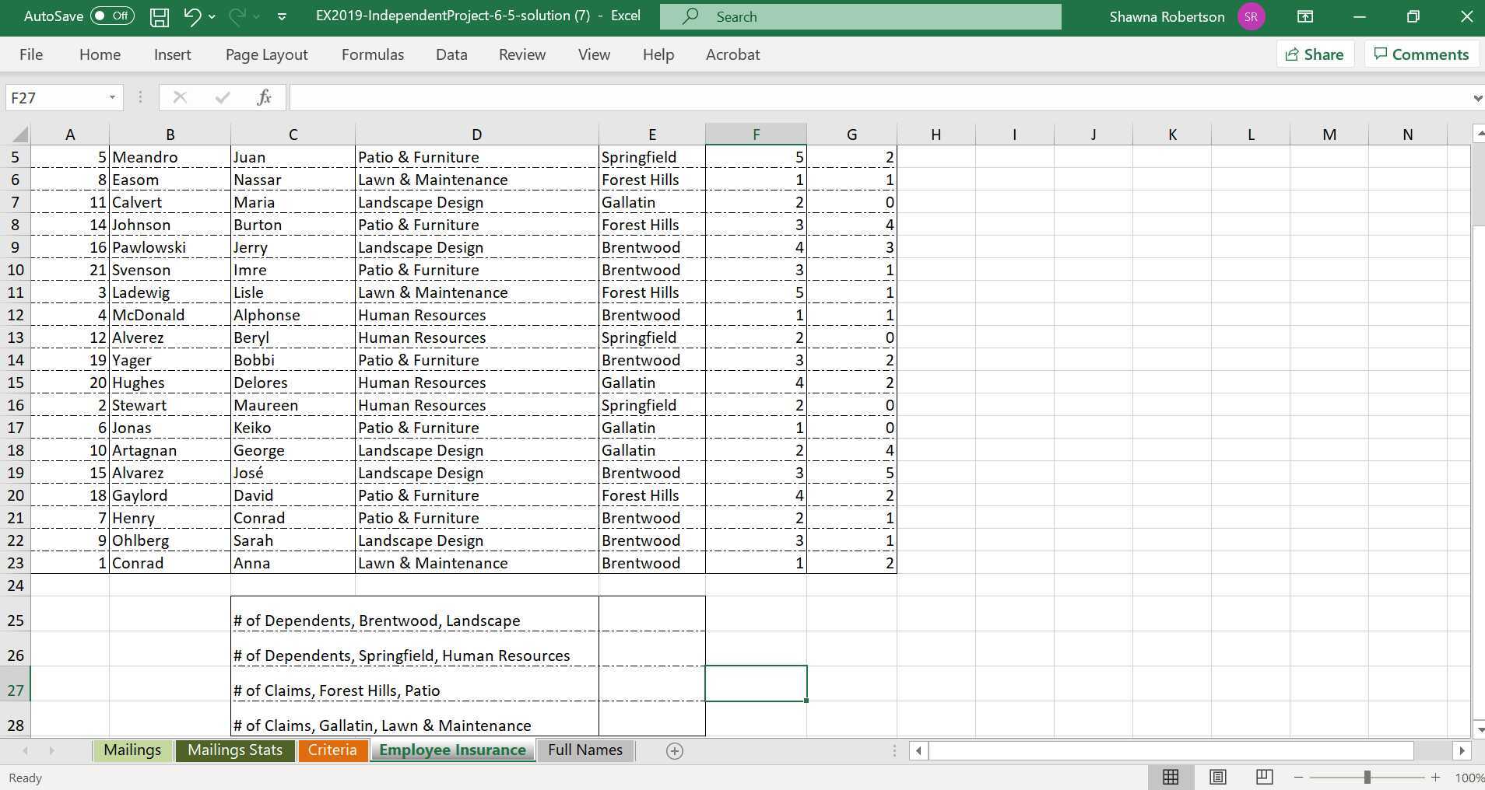Select Normal view icon in status bar

click(x=1170, y=777)
